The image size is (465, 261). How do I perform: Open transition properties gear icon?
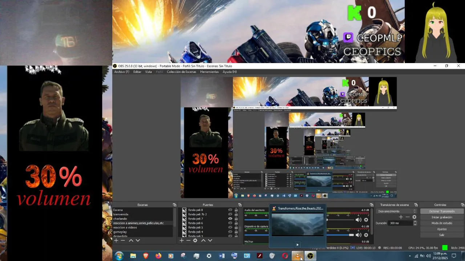click(x=414, y=217)
